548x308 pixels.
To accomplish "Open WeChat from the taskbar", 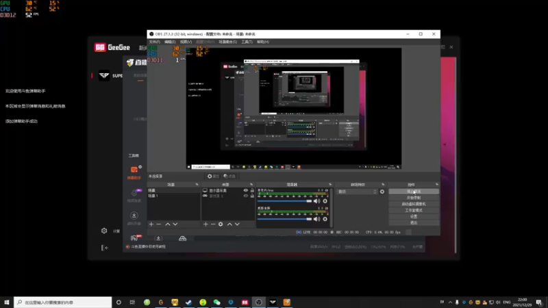I will point(216,303).
